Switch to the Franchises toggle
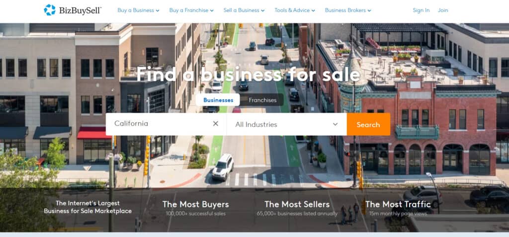 pyautogui.click(x=262, y=100)
